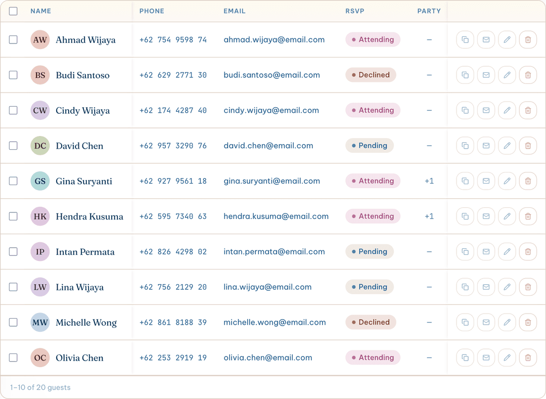The width and height of the screenshot is (546, 399).
Task: Select Cindy Wijaya's checkbox
Action: pos(13,110)
